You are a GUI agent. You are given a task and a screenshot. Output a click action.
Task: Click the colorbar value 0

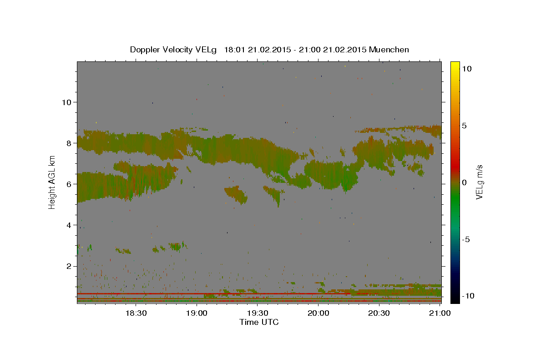(x=464, y=182)
